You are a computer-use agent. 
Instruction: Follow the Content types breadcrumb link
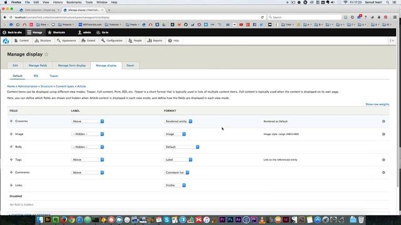(x=65, y=86)
